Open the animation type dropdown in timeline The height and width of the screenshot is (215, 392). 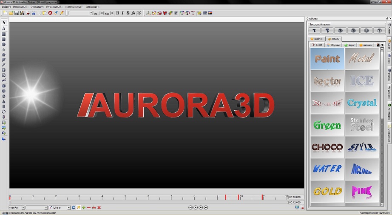pyautogui.click(x=17, y=207)
